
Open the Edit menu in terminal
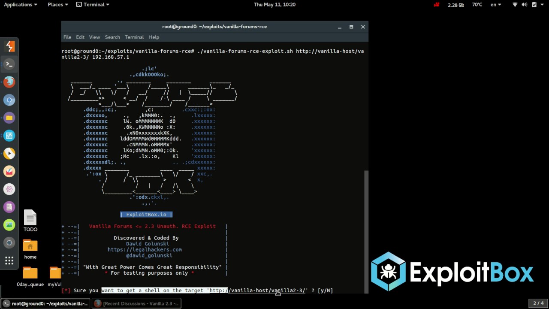pos(80,37)
